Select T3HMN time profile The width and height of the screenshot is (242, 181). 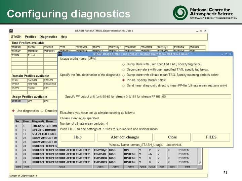(x=19, y=55)
